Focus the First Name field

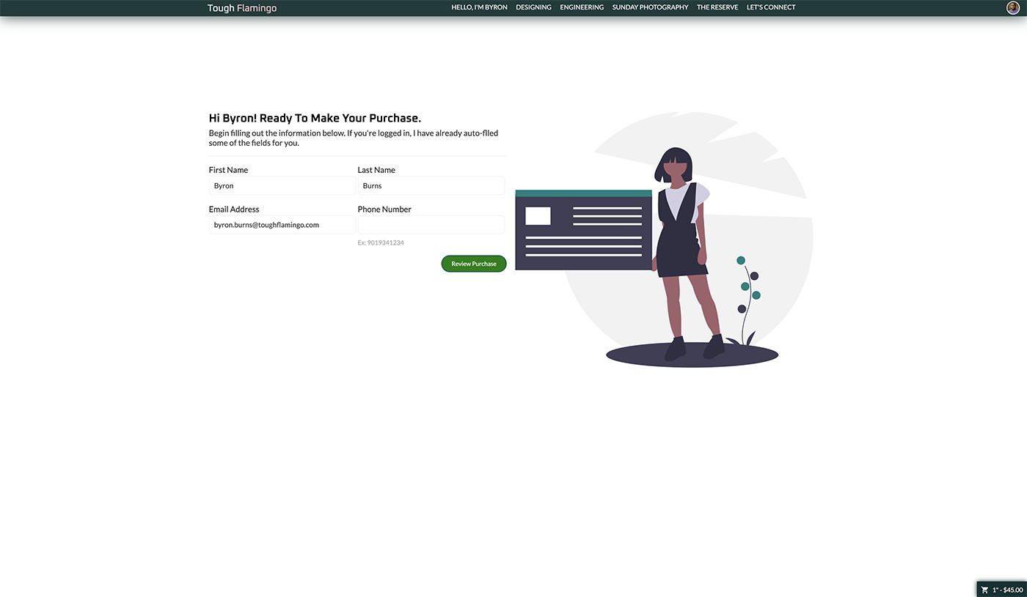click(x=282, y=186)
